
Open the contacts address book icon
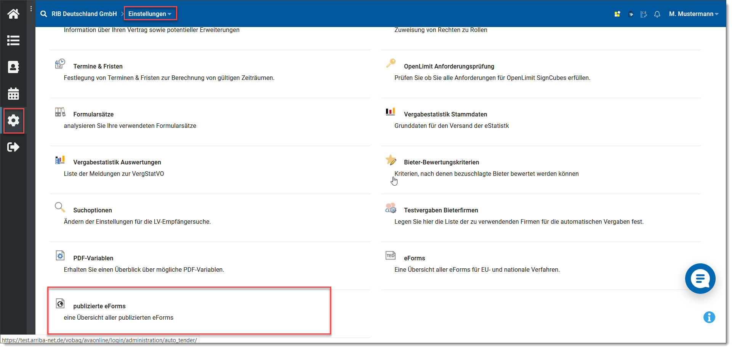[13, 67]
